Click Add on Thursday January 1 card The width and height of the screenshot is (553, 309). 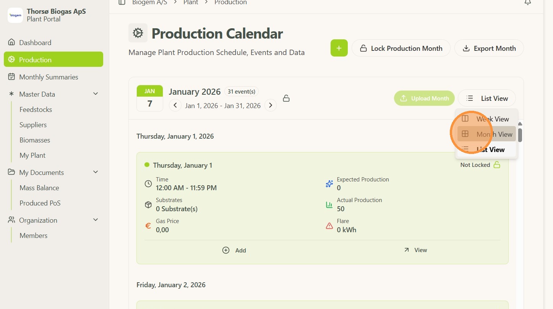[234, 250]
